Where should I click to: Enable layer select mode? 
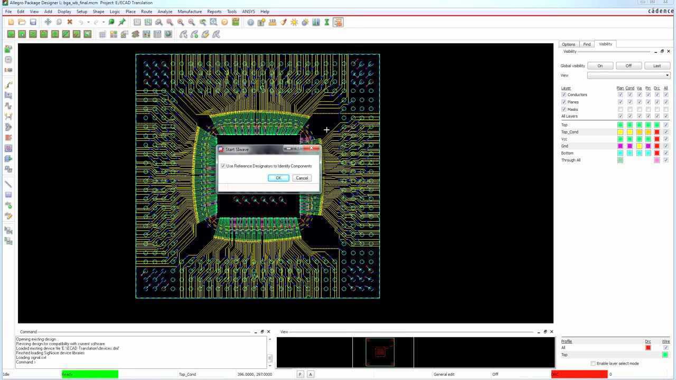(x=593, y=364)
